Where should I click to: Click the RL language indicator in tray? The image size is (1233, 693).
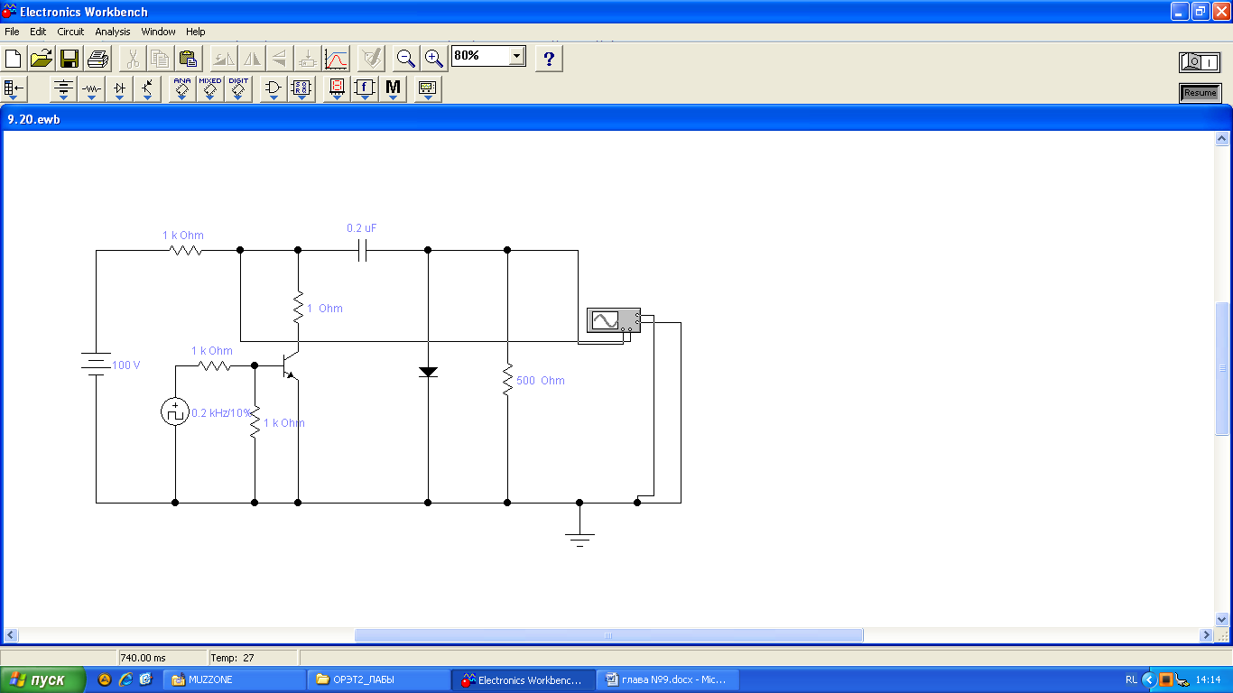[1131, 679]
